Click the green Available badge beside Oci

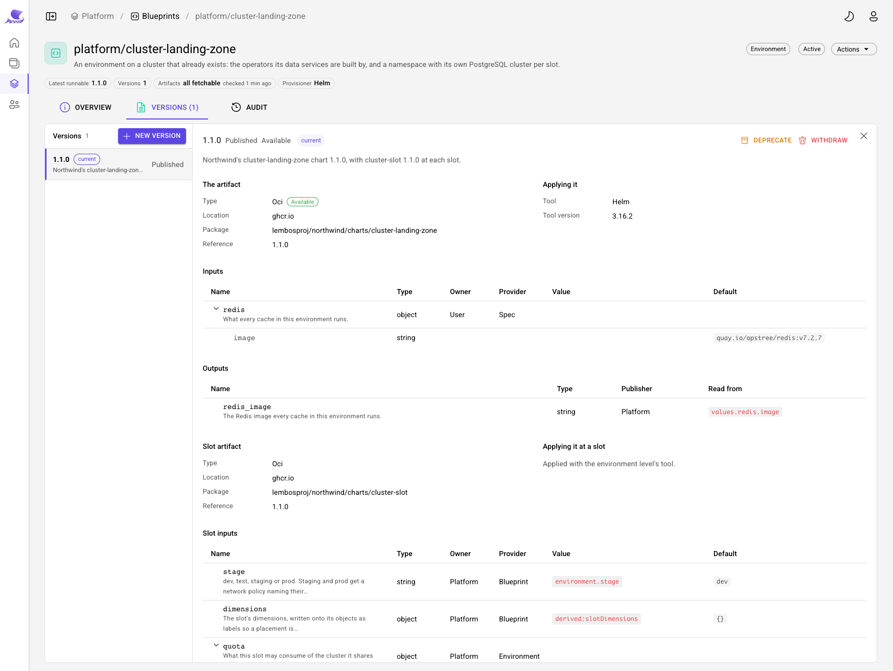click(x=303, y=202)
